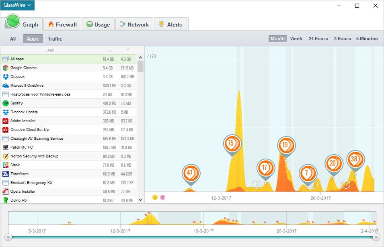Viewport: 384px width, 247px height.
Task: Click the Dukto R6 icon
Action: [6, 200]
